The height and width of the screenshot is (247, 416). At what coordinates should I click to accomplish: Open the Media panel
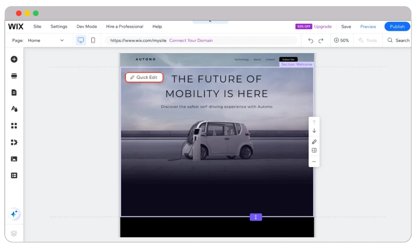click(14, 158)
